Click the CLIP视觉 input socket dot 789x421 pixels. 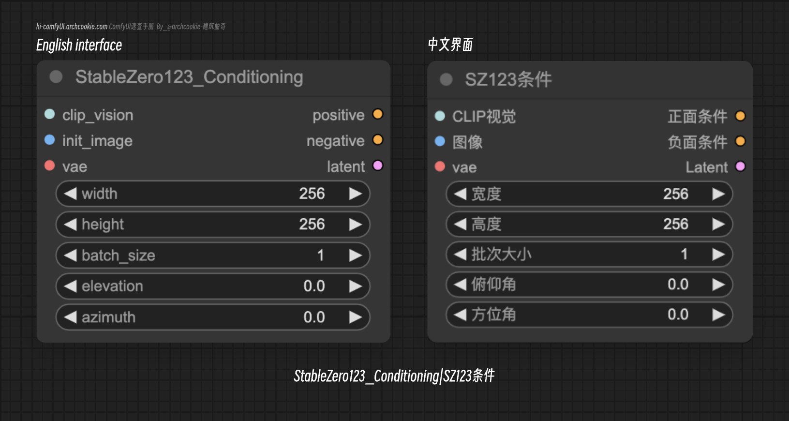(440, 116)
